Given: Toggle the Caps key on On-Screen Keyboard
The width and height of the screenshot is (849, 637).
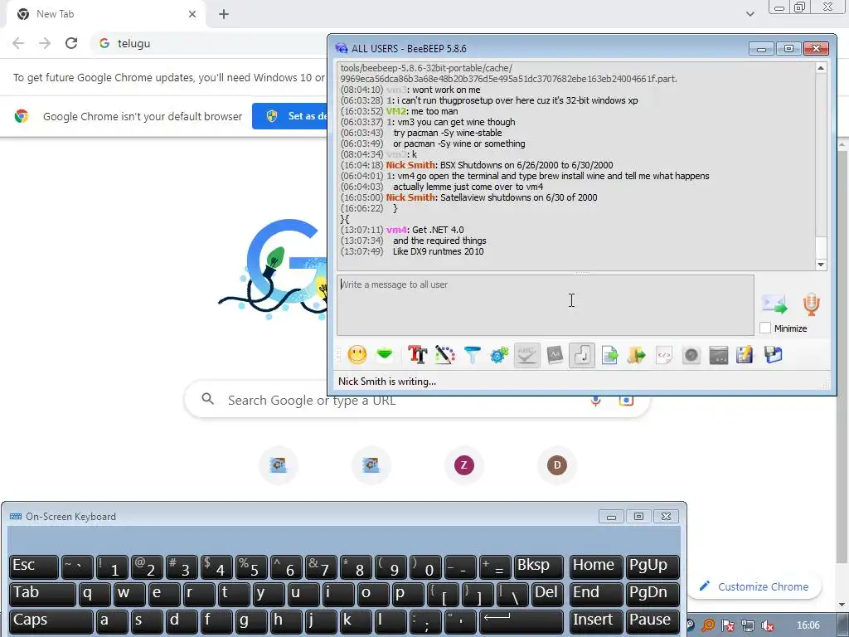Looking at the screenshot, I should click(x=51, y=621).
